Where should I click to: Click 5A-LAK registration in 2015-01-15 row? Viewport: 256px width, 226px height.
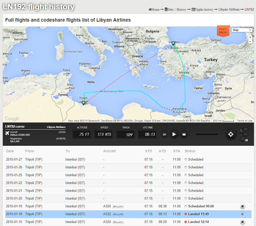(118, 222)
